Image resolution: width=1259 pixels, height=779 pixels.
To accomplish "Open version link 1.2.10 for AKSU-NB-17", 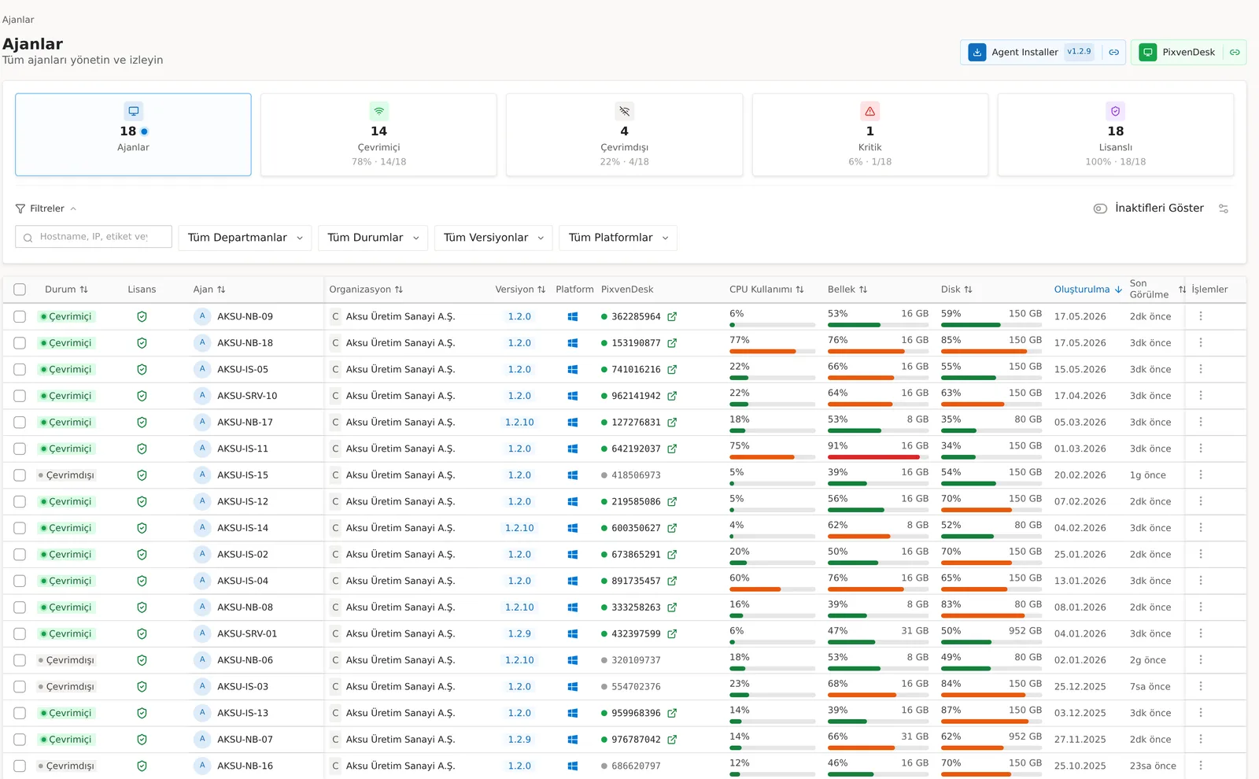I will pyautogui.click(x=519, y=423).
